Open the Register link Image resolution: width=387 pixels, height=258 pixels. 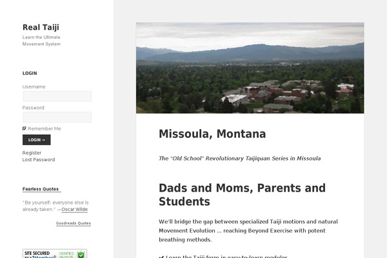tap(32, 153)
